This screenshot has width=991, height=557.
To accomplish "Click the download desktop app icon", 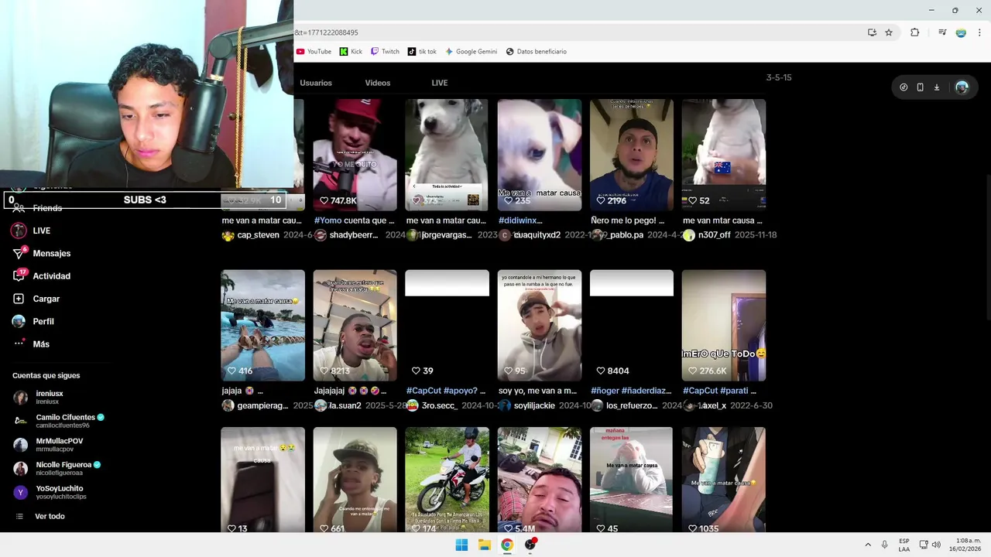I will (x=936, y=87).
